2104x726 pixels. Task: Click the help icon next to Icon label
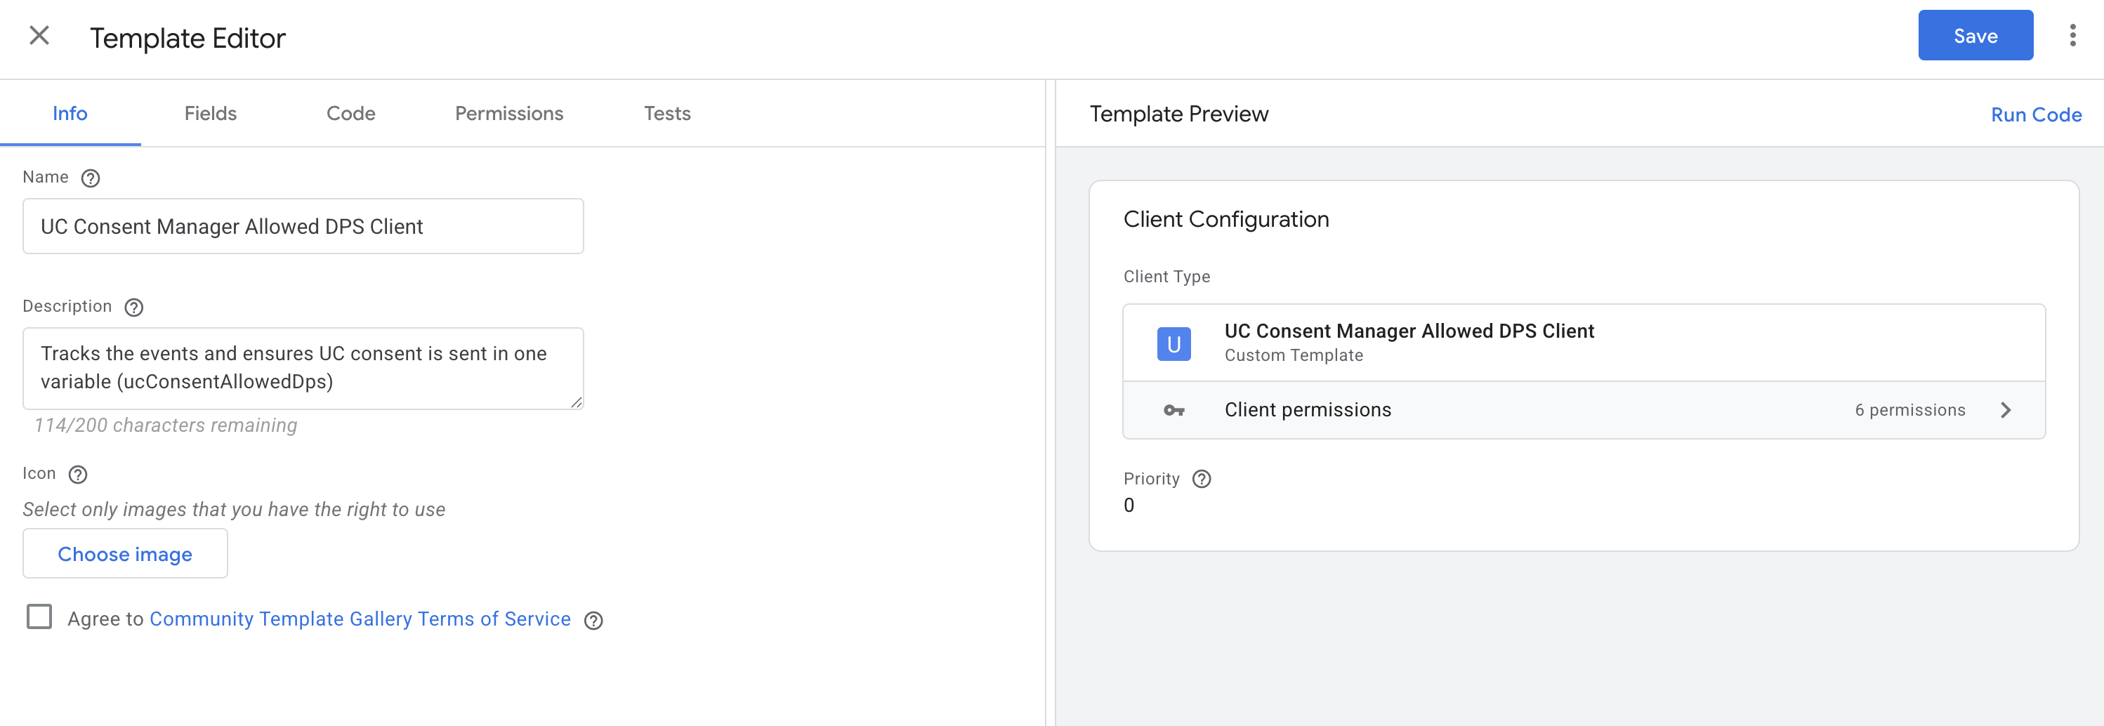(77, 475)
